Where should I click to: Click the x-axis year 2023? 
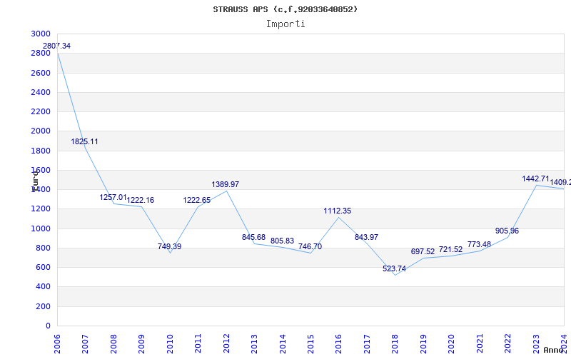click(x=536, y=344)
